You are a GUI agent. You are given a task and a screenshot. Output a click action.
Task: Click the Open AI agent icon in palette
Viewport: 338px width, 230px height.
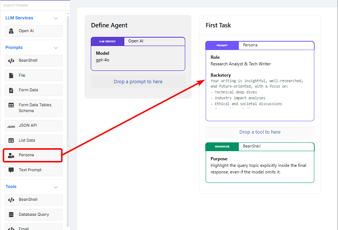11,31
